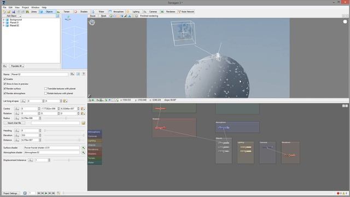The image size is (350, 197).
Task: Expand the Planet 01 tree item
Action: [4, 22]
